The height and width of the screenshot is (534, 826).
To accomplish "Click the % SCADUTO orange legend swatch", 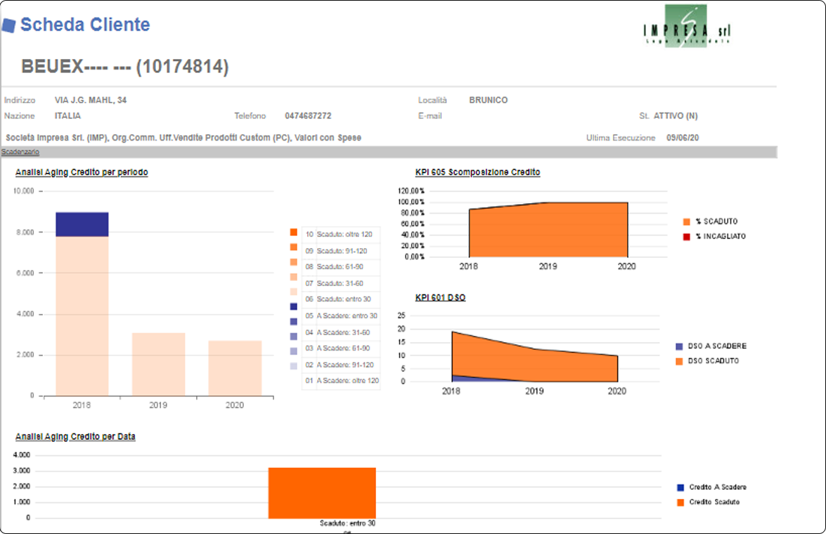I will click(x=686, y=222).
